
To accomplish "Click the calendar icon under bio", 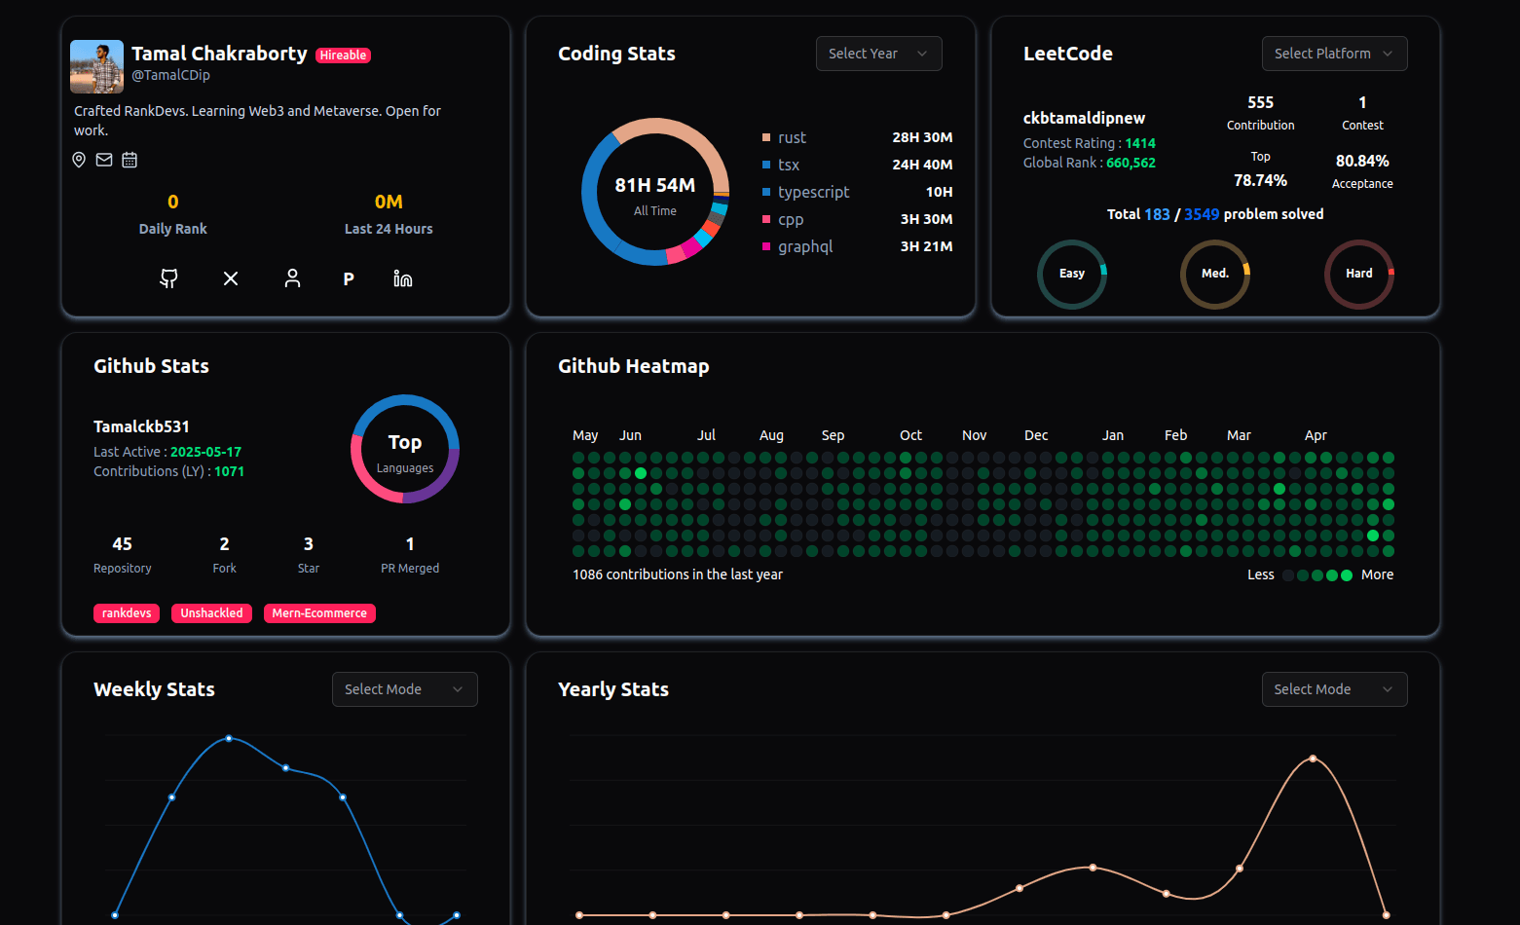I will click(130, 160).
